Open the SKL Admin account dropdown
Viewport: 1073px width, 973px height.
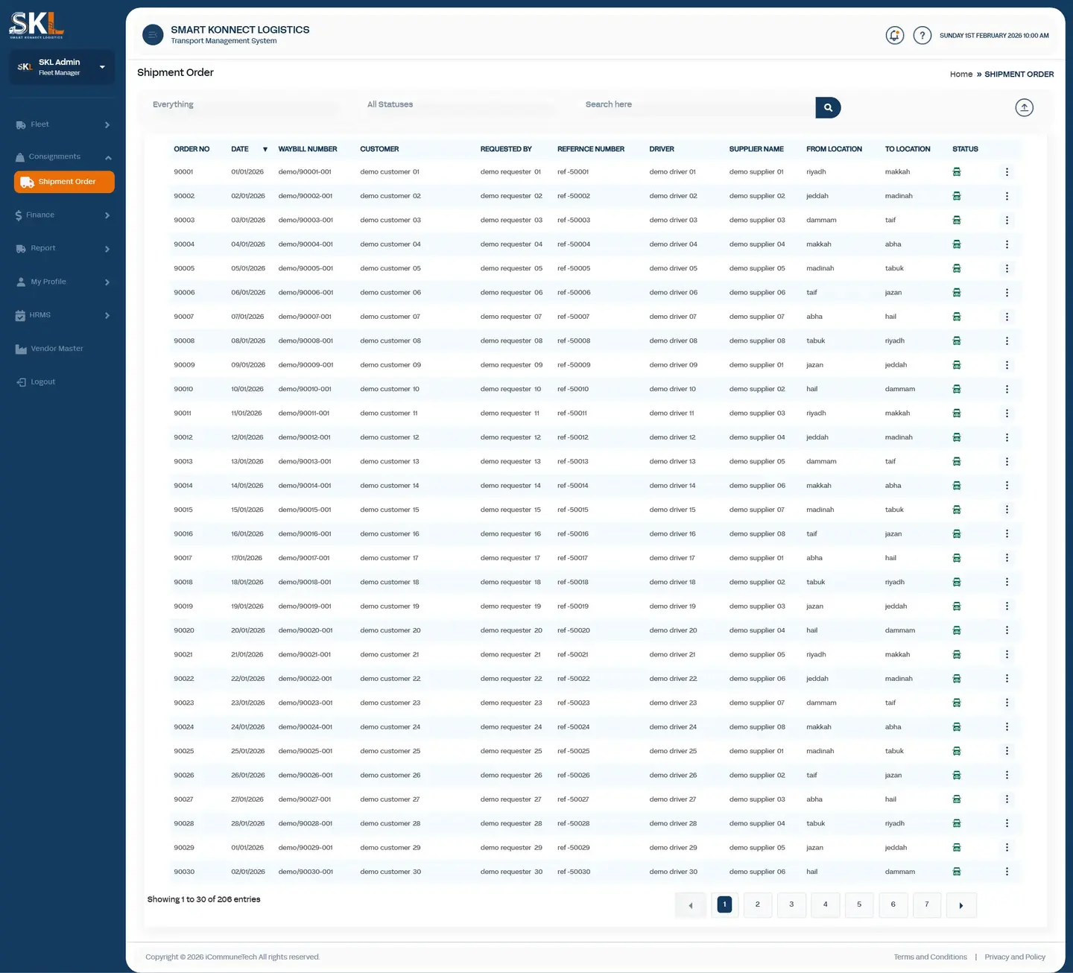pos(62,67)
